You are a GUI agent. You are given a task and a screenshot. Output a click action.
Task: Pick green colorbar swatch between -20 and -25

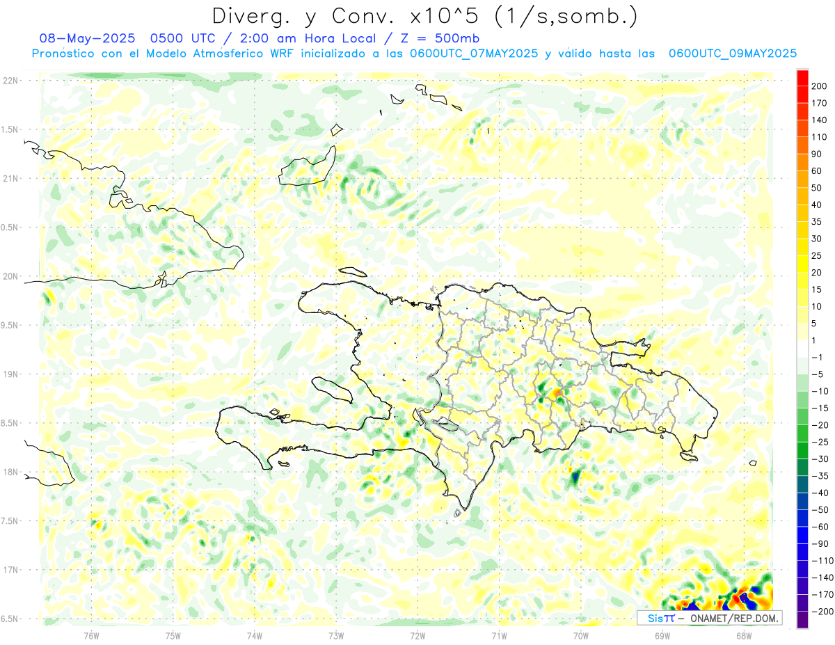click(x=802, y=433)
